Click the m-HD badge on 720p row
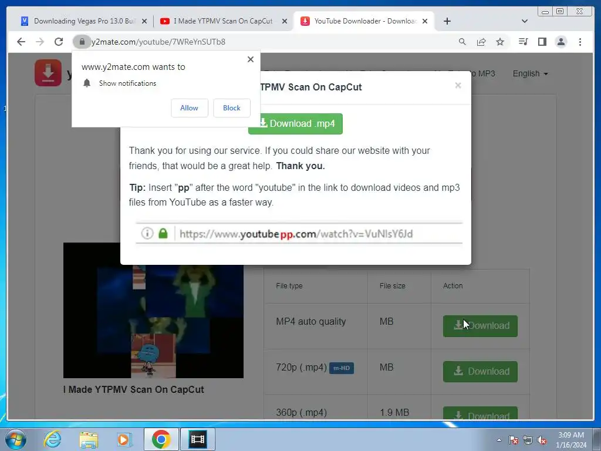 tap(342, 368)
